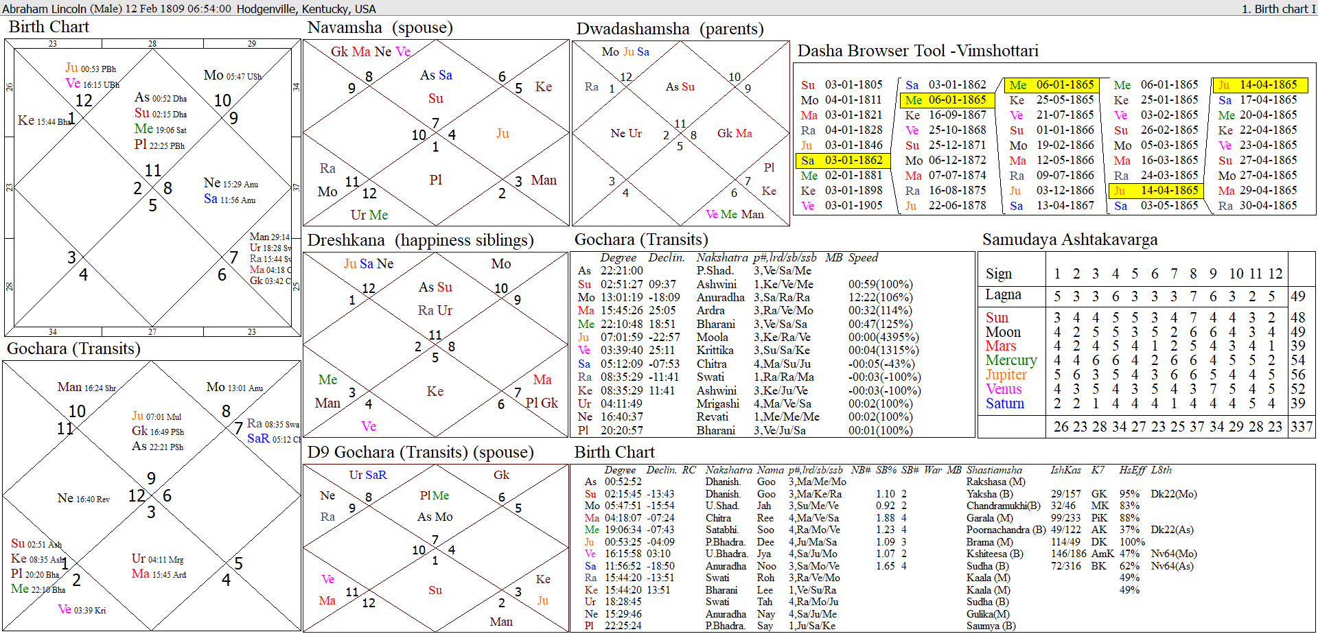Select dasha row 'Ra 30-04-1865'
The image size is (1318, 634).
[x=1258, y=206]
